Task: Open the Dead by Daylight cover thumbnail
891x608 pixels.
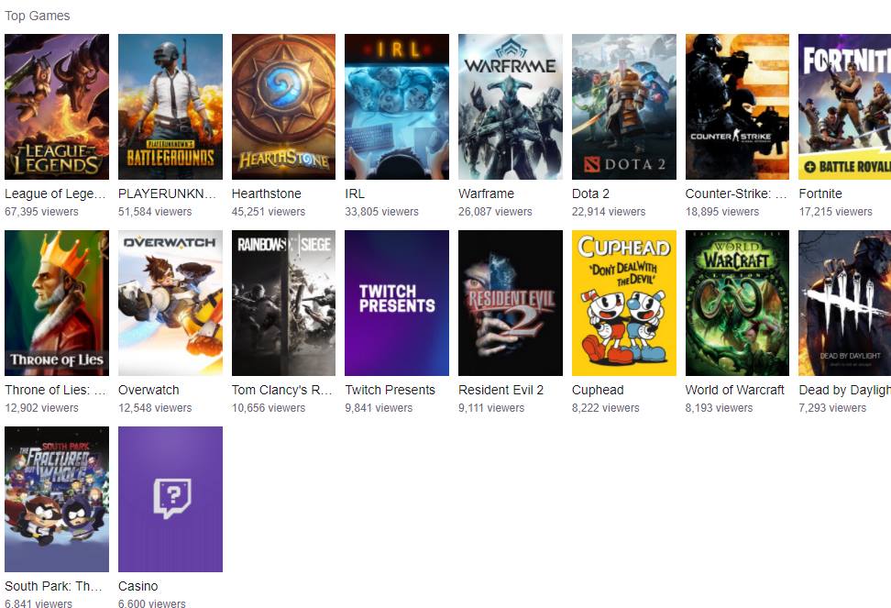Action: [x=845, y=303]
